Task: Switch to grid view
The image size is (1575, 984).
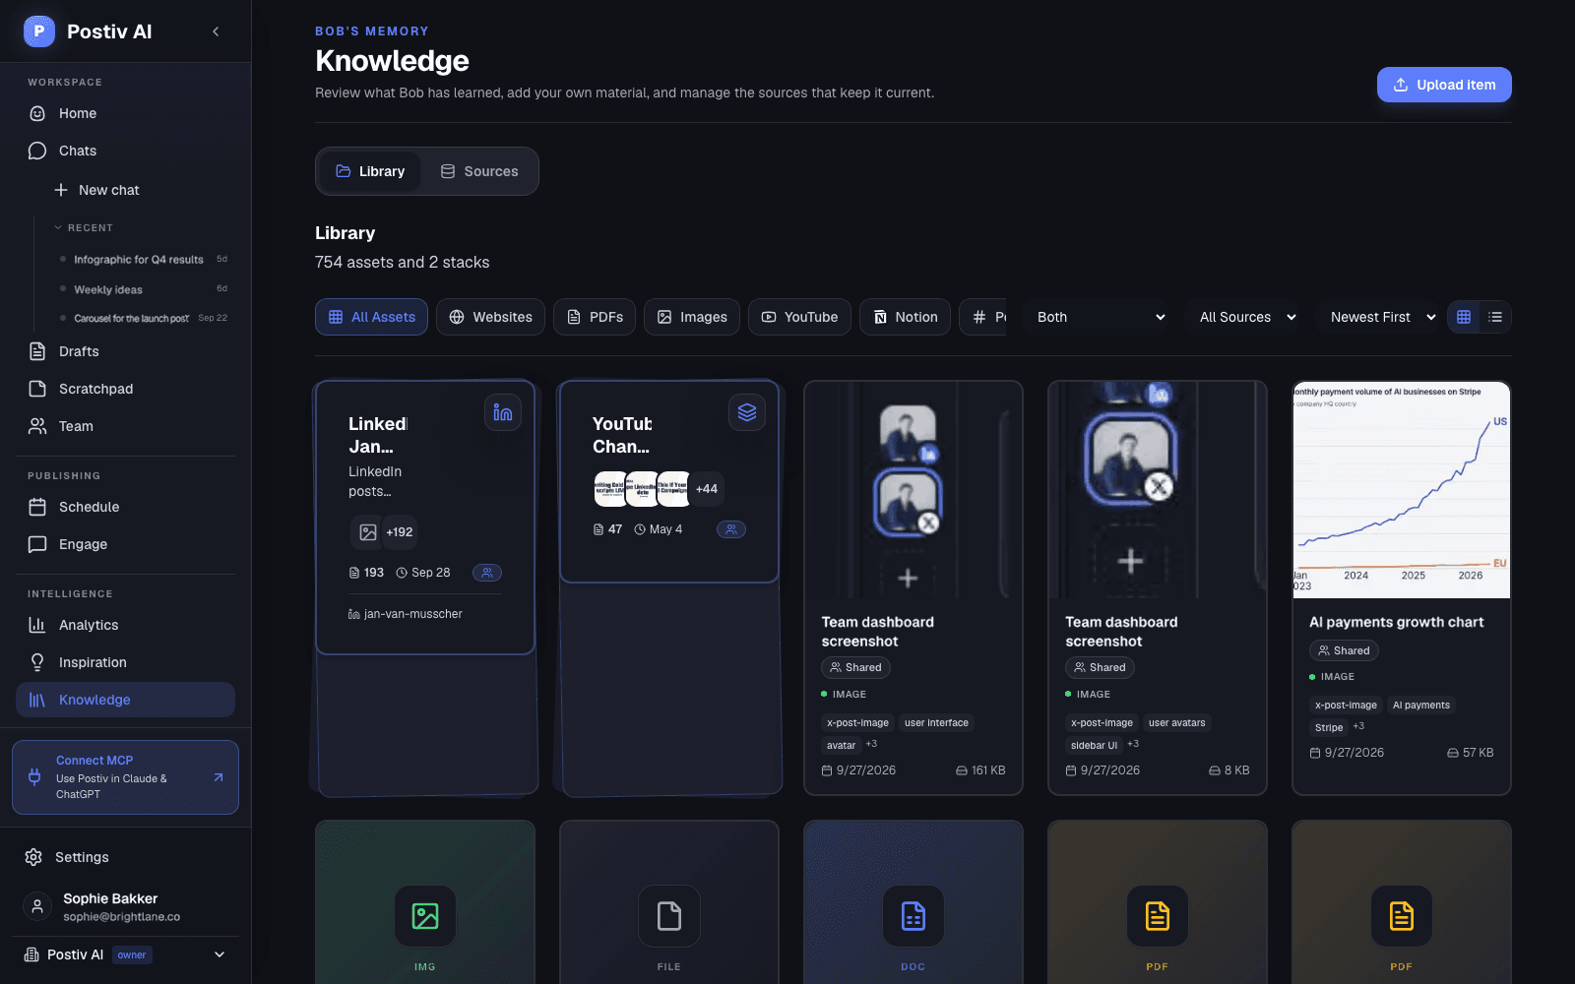Action: click(x=1464, y=317)
